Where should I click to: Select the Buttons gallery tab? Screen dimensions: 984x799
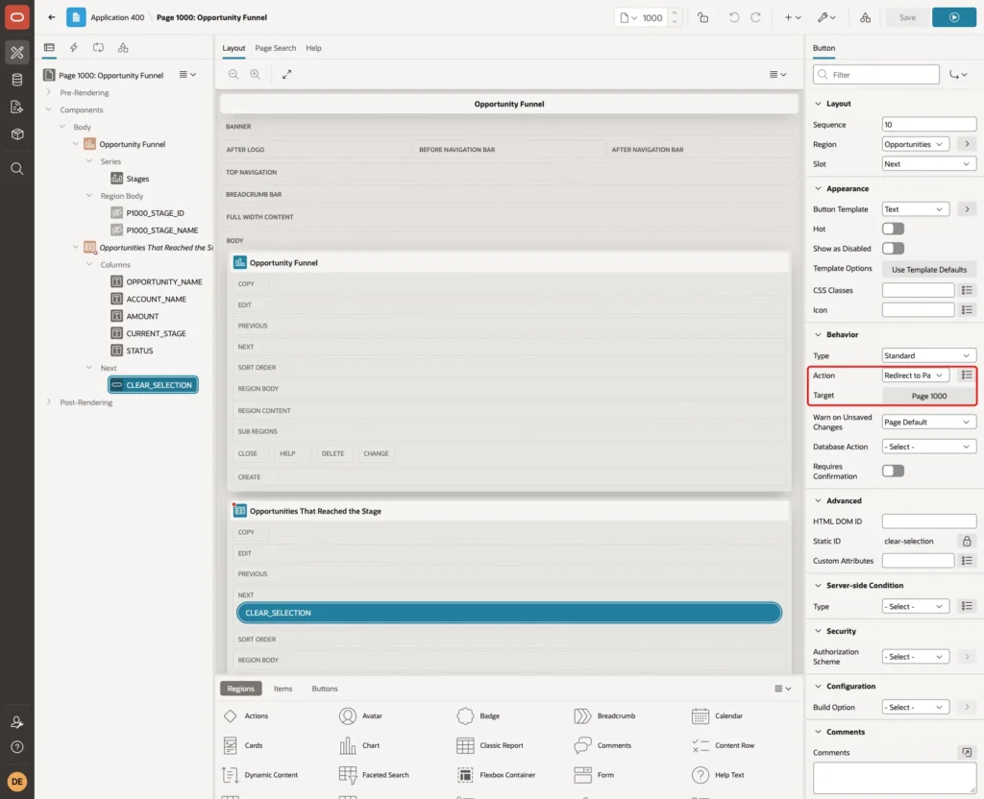[x=325, y=689]
